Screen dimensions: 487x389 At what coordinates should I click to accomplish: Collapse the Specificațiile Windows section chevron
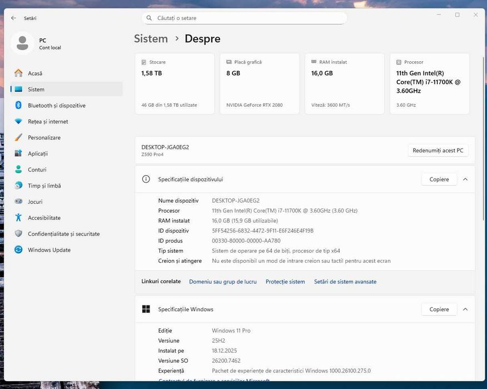pos(465,309)
